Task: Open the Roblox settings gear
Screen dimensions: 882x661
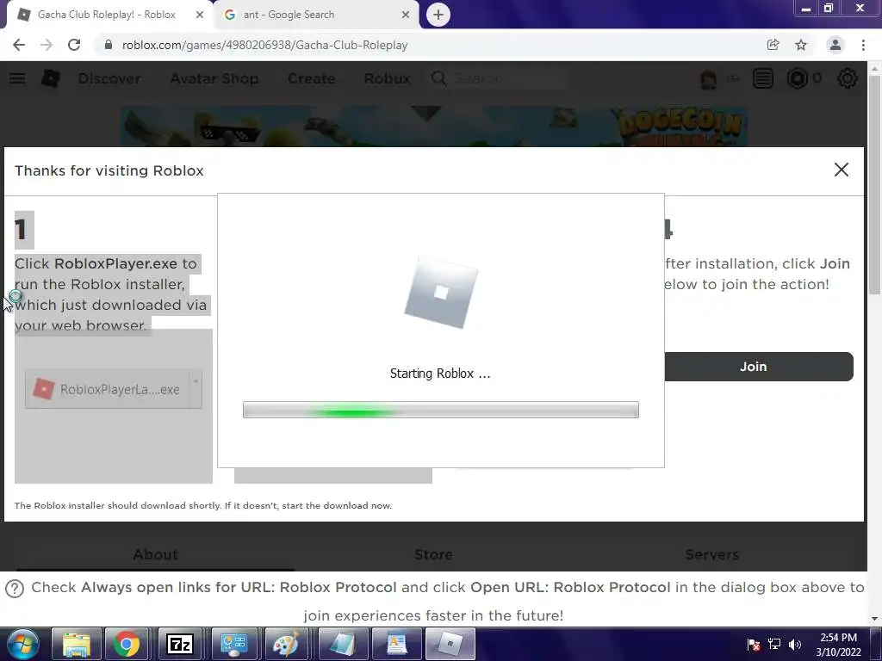Action: tap(848, 78)
